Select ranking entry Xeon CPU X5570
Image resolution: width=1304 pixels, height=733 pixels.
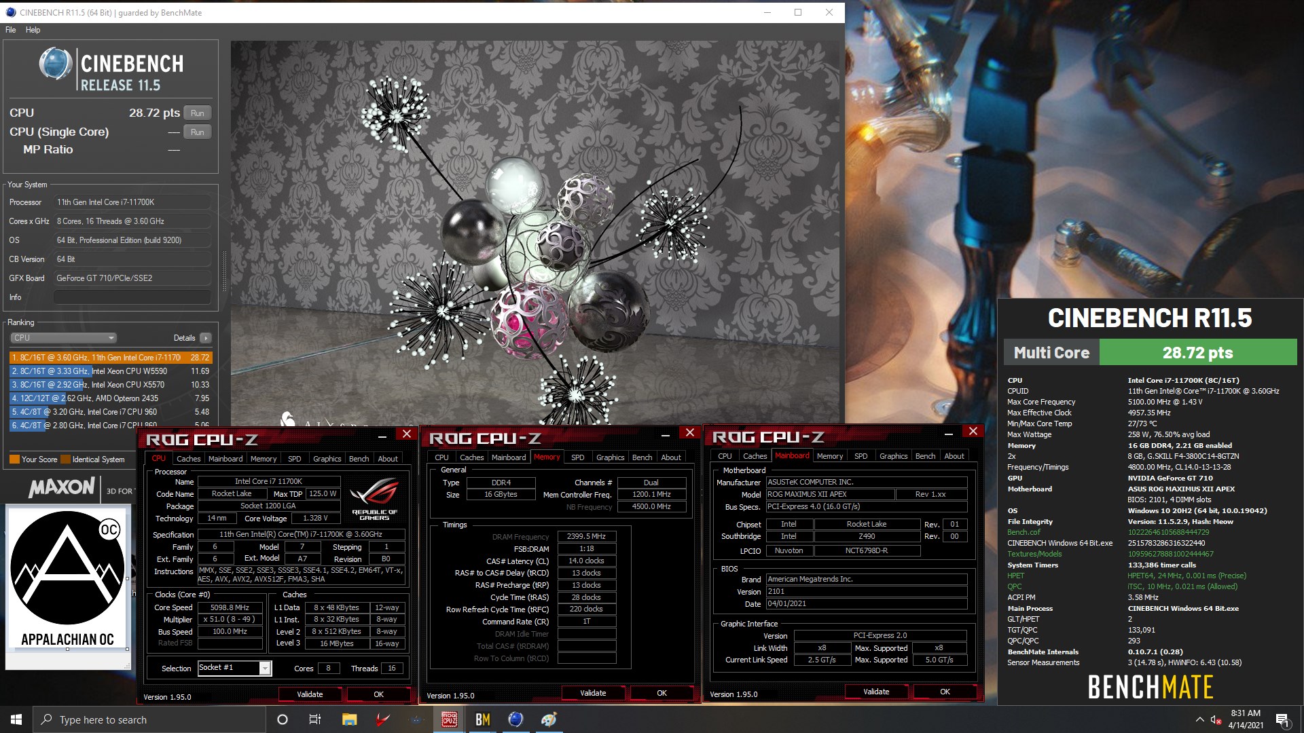(111, 385)
